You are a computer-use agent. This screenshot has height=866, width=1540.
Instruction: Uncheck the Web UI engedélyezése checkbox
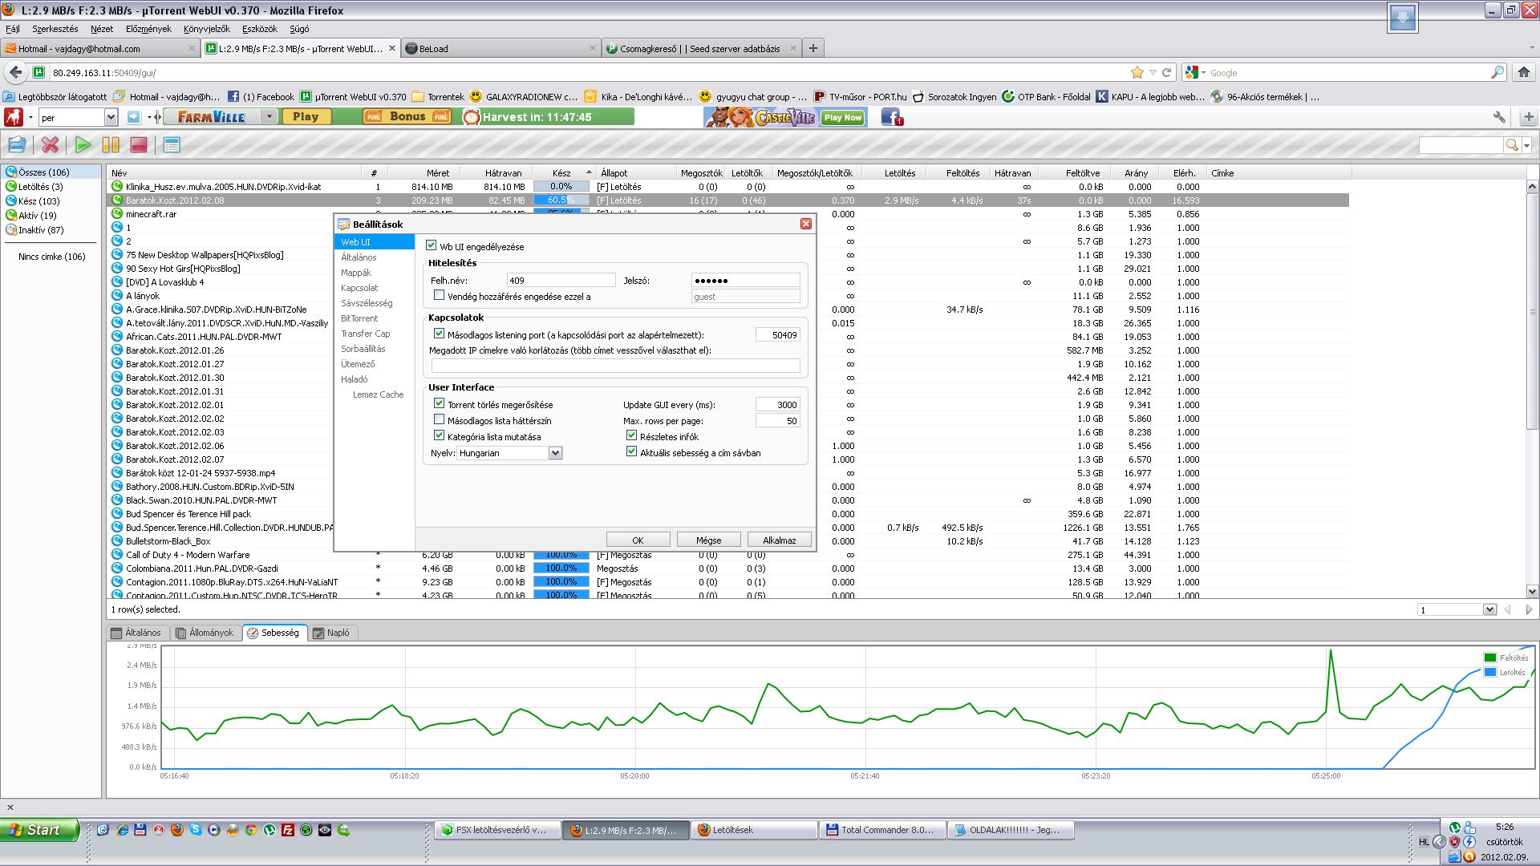432,245
